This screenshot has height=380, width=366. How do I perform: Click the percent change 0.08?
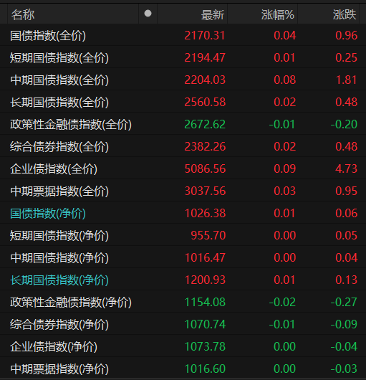[284, 80]
